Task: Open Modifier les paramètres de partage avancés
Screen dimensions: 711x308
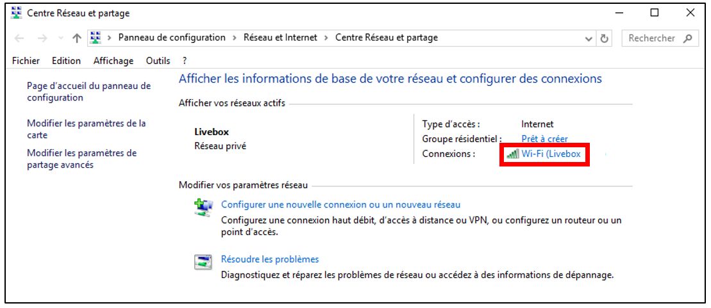Action: (81, 159)
